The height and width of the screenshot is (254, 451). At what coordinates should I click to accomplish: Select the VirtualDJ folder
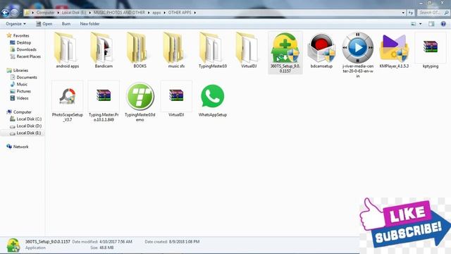(249, 50)
